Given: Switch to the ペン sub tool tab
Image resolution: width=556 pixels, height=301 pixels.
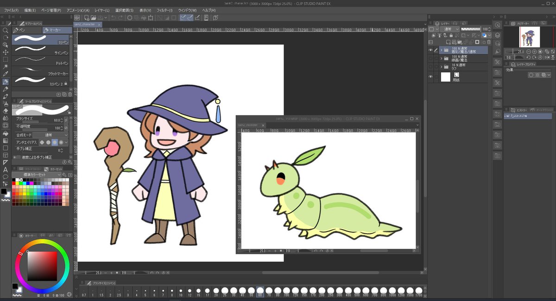Looking at the screenshot, I should [x=27, y=30].
